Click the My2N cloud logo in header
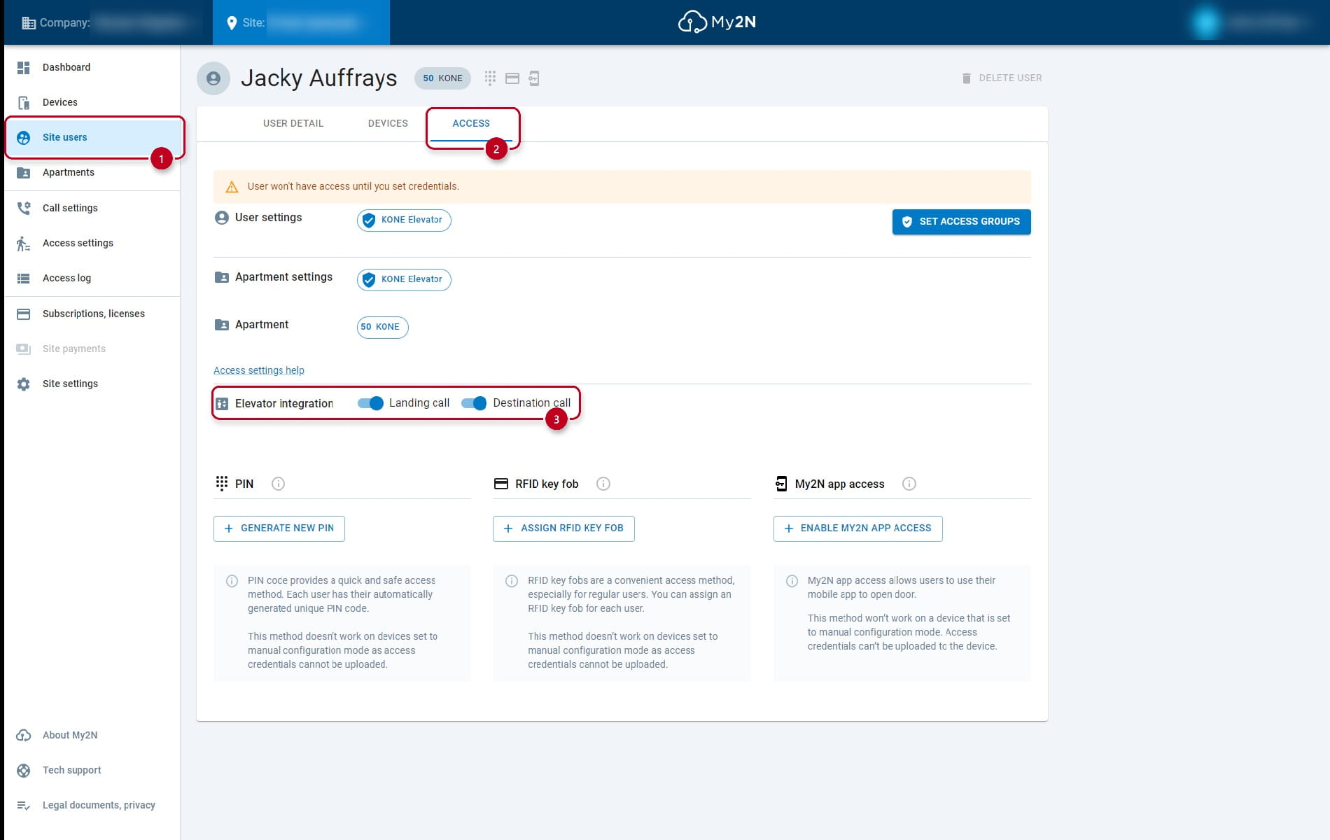This screenshot has height=840, width=1330. pos(717,22)
